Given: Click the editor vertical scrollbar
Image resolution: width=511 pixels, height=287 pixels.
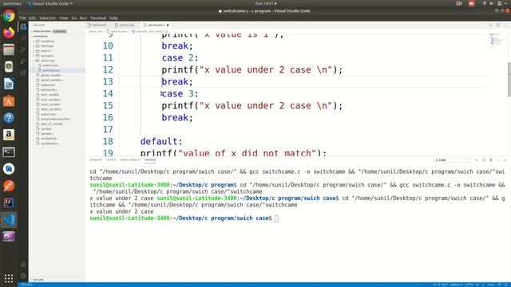Looking at the screenshot, I should (x=509, y=80).
